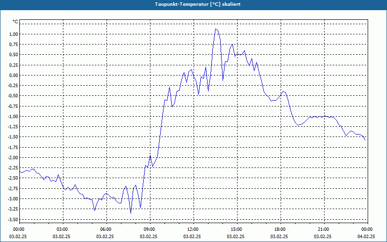Viewport: 387px width, 242px height.
Task: Select the '15:00' x-axis time label
Action: pyautogui.click(x=237, y=229)
